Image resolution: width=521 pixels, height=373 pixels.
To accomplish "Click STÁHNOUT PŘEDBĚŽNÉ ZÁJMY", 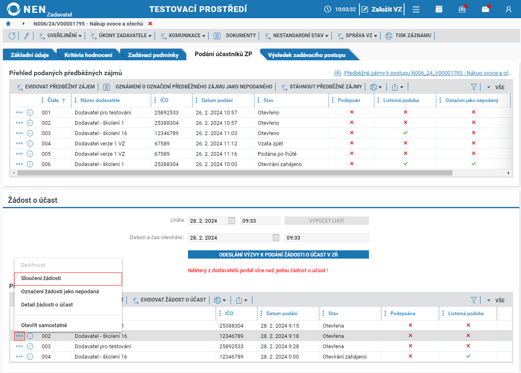I will pyautogui.click(x=321, y=87).
